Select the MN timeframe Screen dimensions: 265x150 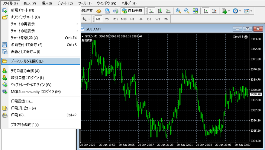(166, 19)
